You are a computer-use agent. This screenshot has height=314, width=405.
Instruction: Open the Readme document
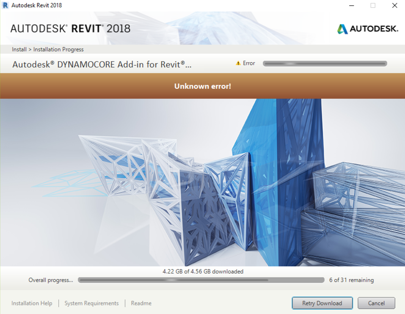(x=141, y=303)
